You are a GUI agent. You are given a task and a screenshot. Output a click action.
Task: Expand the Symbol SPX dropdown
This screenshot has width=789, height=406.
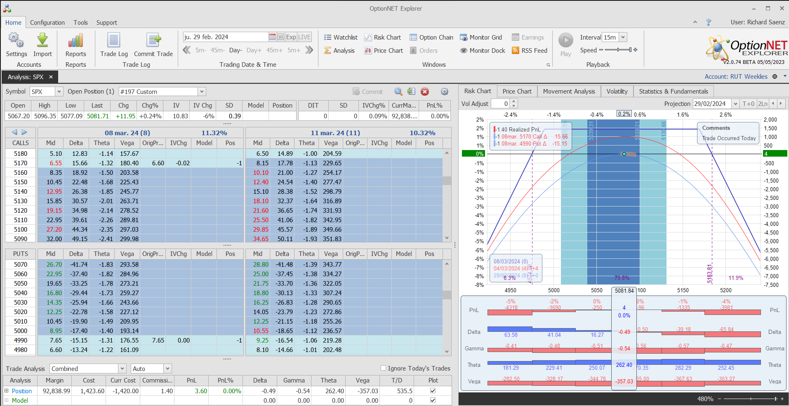tap(59, 92)
